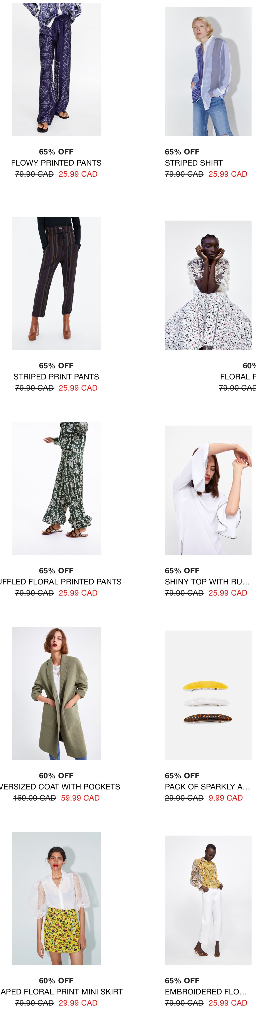Open the white shiny top photo
The height and width of the screenshot is (1015, 256).
click(208, 490)
